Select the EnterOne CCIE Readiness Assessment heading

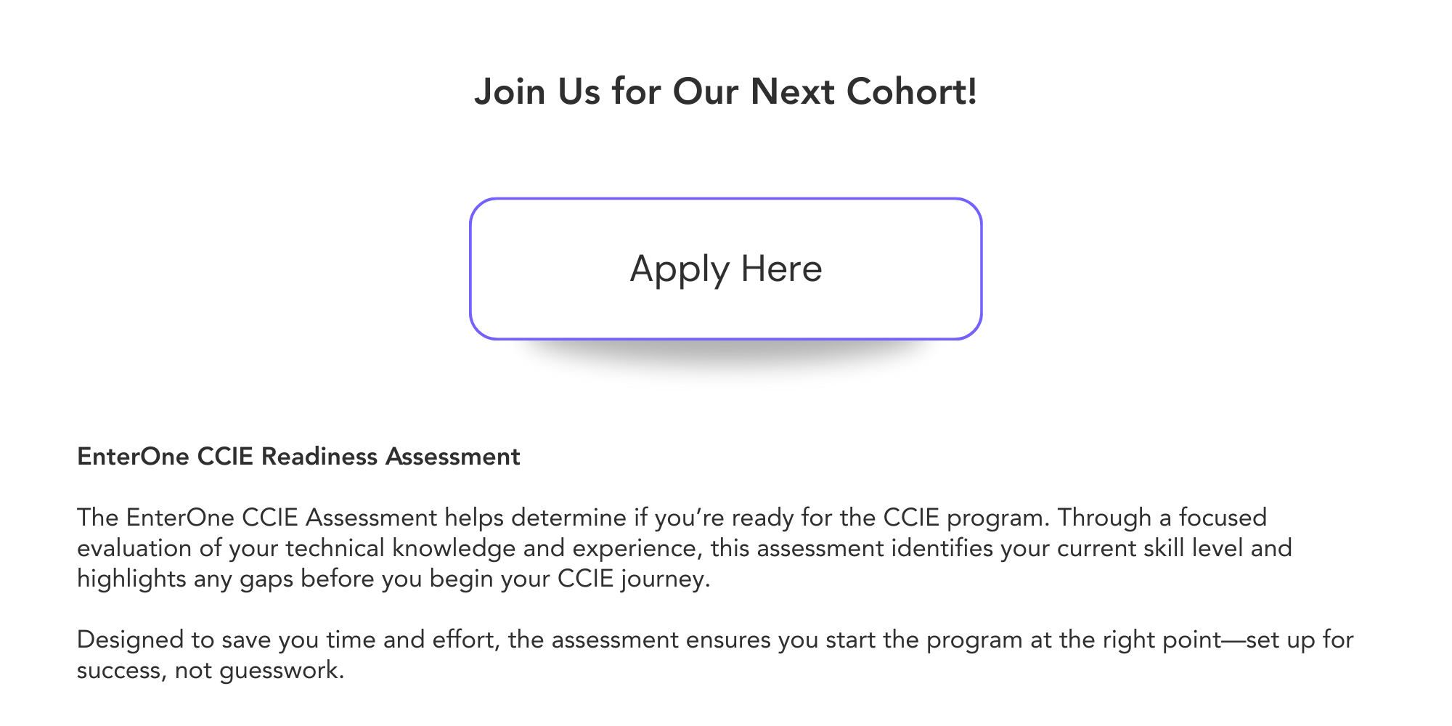coord(298,457)
